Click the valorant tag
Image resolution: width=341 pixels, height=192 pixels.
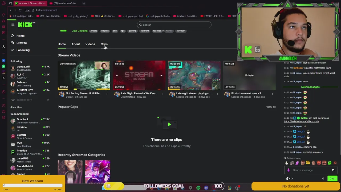click(x=145, y=31)
